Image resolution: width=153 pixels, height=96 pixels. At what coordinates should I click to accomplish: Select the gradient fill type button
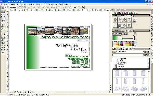click(x=126, y=34)
